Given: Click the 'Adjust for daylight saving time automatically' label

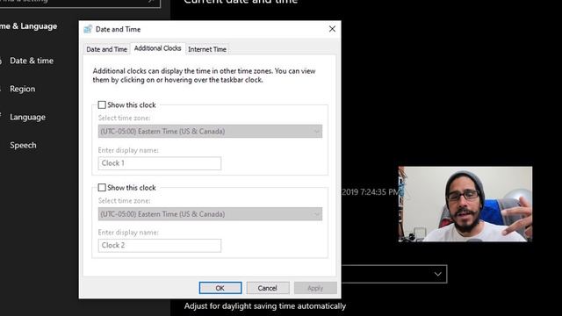Looking at the screenshot, I should tap(265, 306).
